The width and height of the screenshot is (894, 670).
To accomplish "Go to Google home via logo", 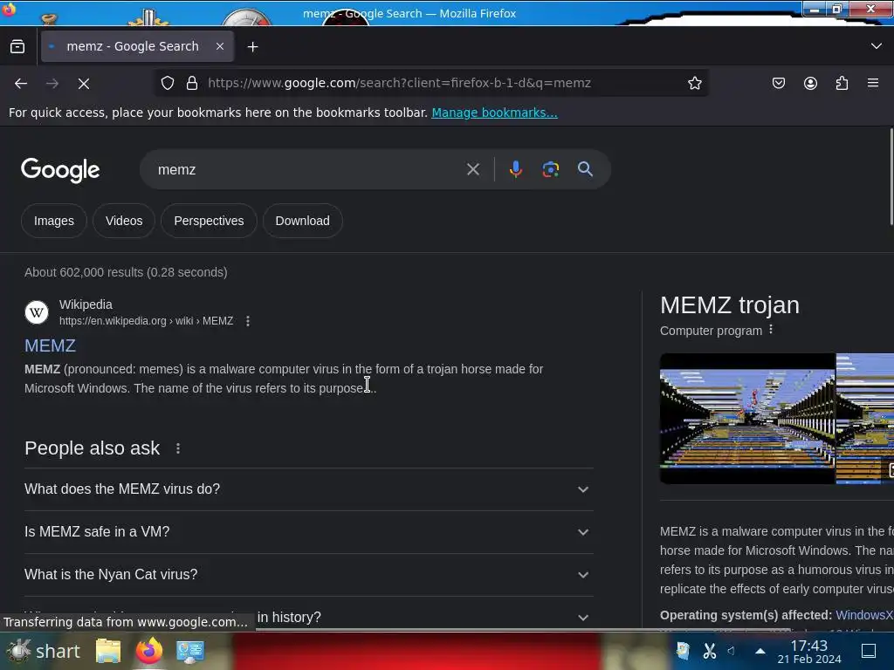I will coord(60,170).
